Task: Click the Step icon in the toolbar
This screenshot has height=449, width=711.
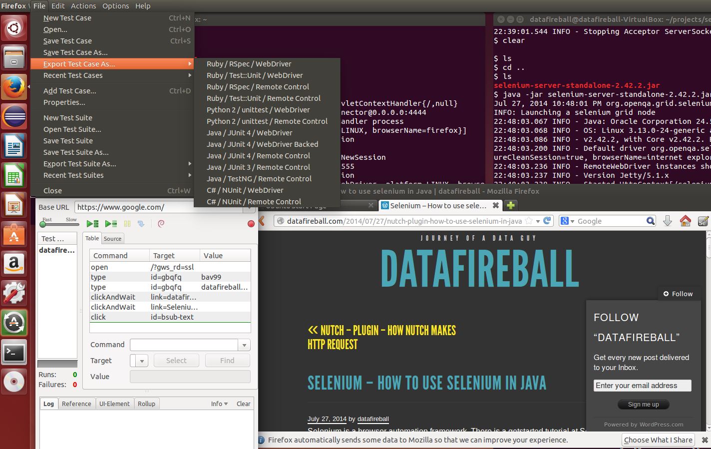Action: [141, 224]
